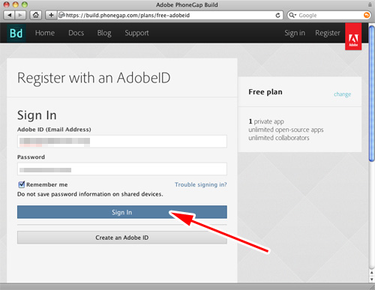The height and width of the screenshot is (290, 375).
Task: Click the 'Free plan' heading text
Action: 265,92
